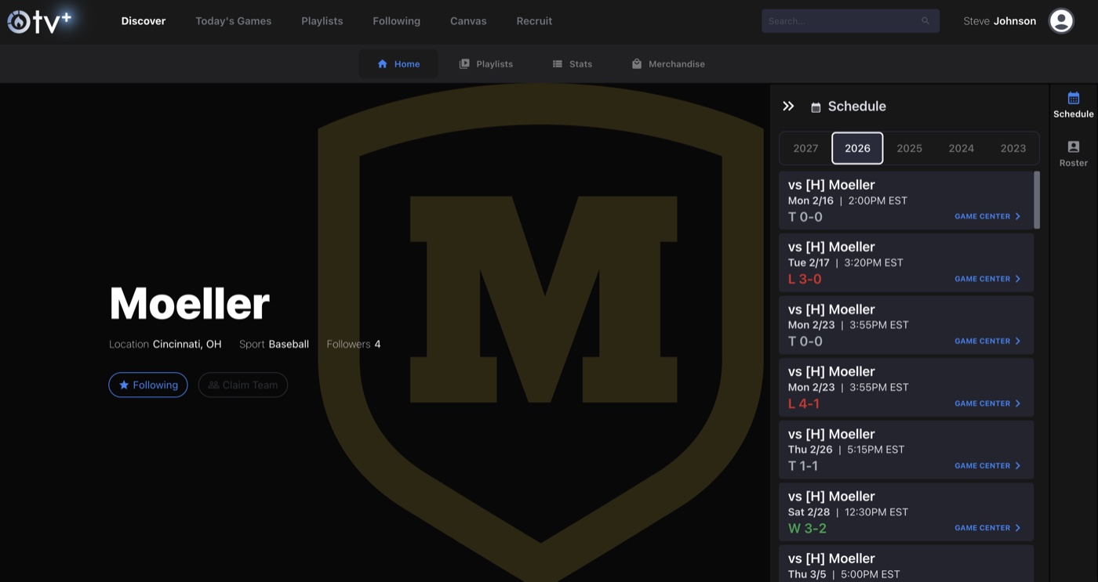The width and height of the screenshot is (1098, 582).
Task: Click the Followers count 4
Action: [x=377, y=344]
